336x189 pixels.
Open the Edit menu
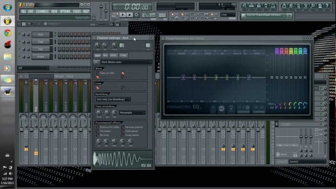coord(31,11)
